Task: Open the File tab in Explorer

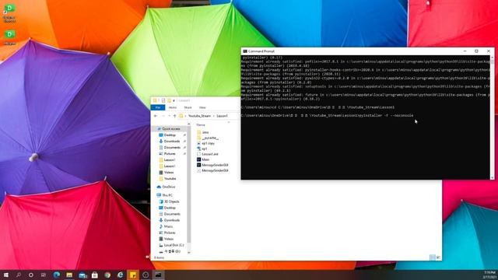Action: (x=158, y=107)
